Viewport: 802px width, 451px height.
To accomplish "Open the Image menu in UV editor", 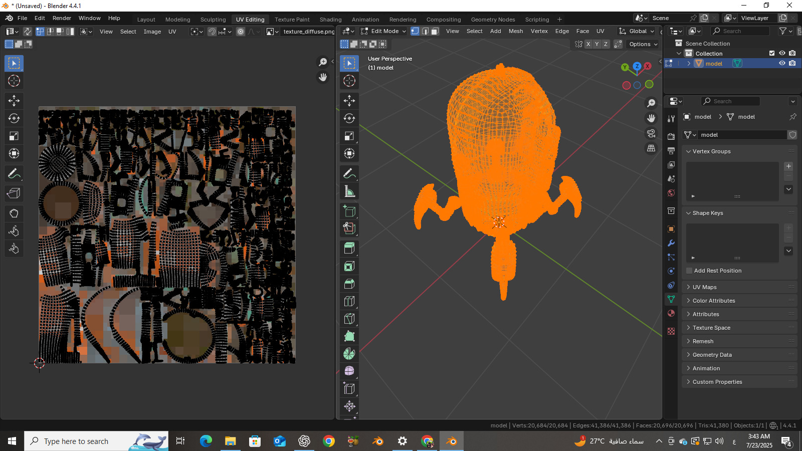I will tap(152, 32).
